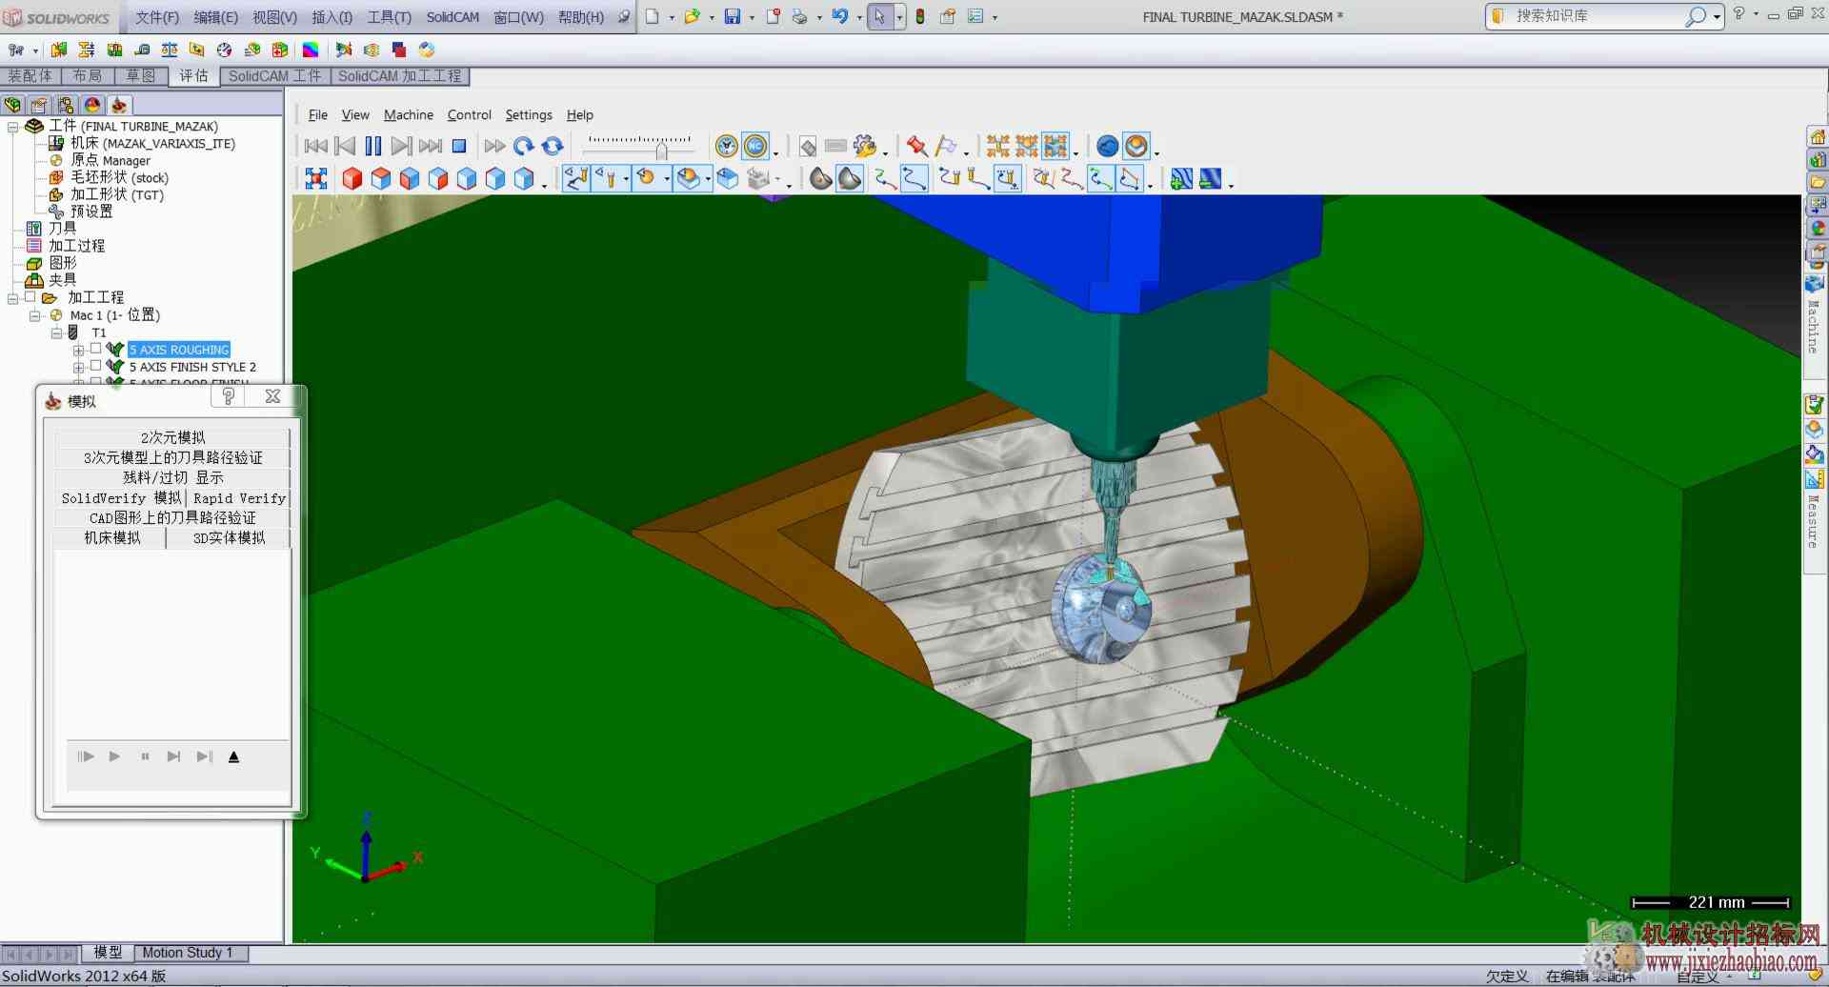Click the blue globe icon in simulation toolbar
Viewport: 1829px width, 987px height.
tap(1107, 146)
